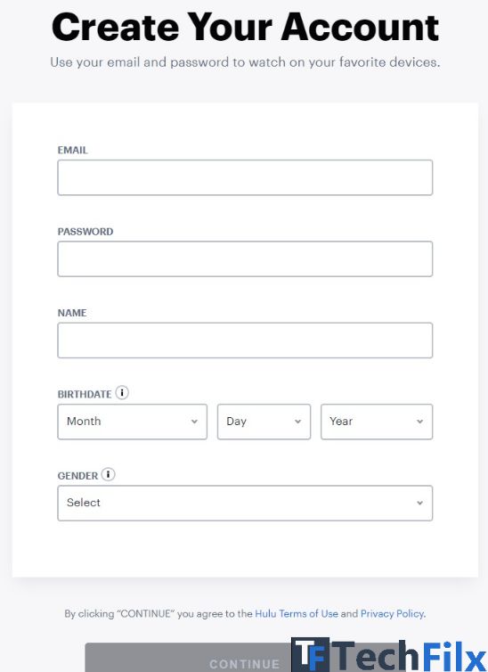The height and width of the screenshot is (672, 488).
Task: Click the Gender info icon
Action: [x=109, y=474]
